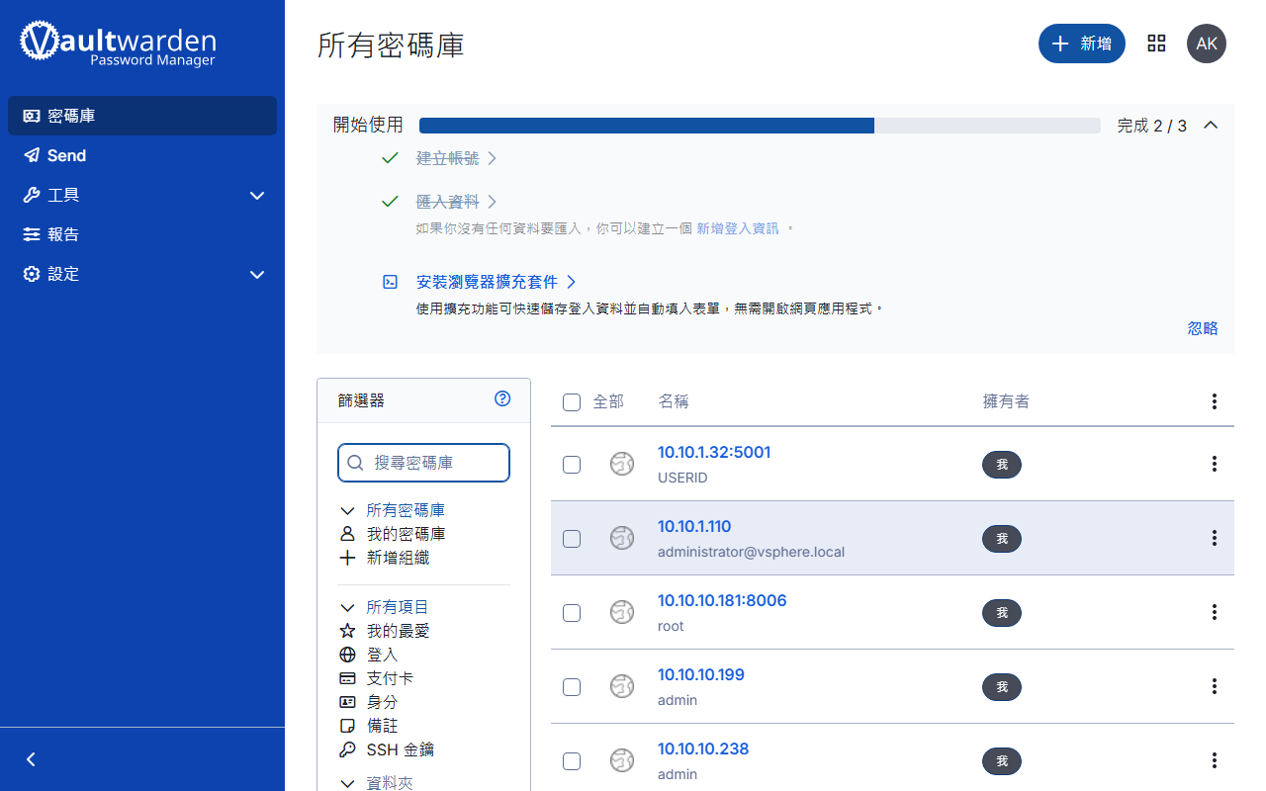Open the AK account avatar menu
The height and width of the screenshot is (791, 1266).
(x=1207, y=44)
